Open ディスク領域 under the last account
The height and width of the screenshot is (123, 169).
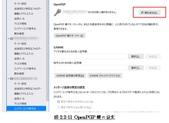20,104
